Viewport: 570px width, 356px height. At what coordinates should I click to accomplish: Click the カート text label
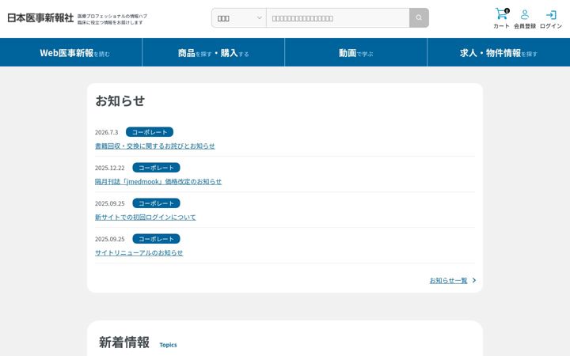(501, 26)
